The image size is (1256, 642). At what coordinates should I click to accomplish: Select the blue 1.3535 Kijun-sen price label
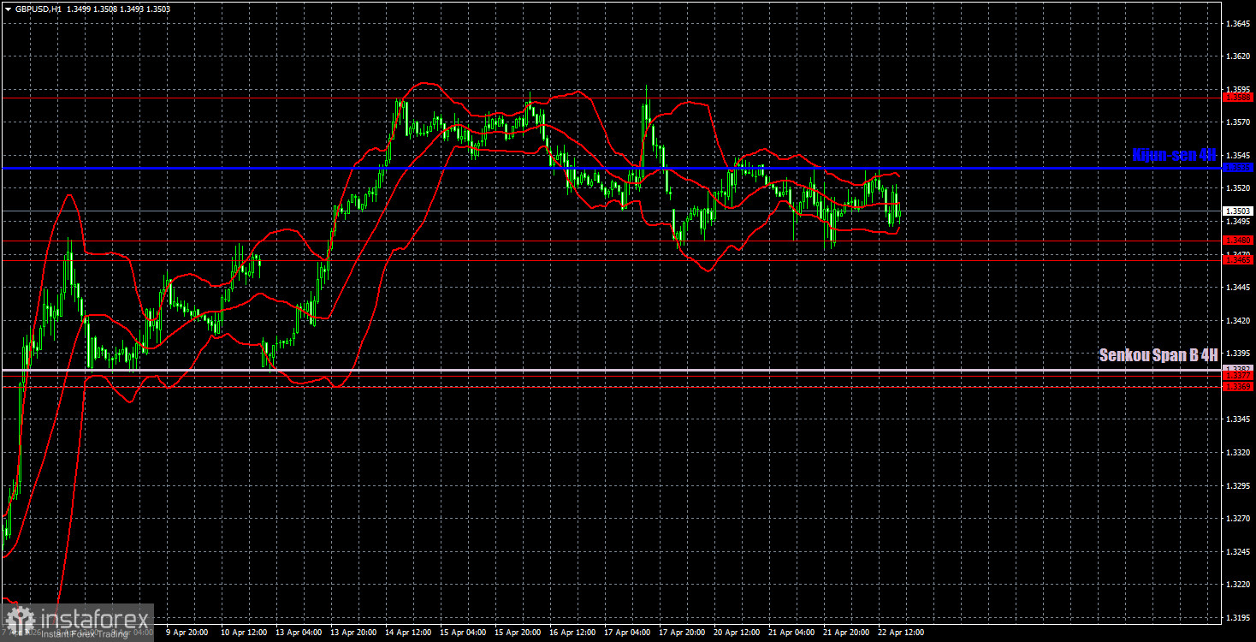click(1238, 168)
